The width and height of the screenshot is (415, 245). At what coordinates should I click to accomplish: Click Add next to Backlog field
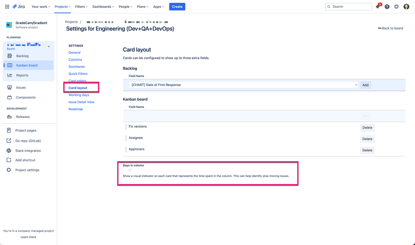(x=365, y=85)
